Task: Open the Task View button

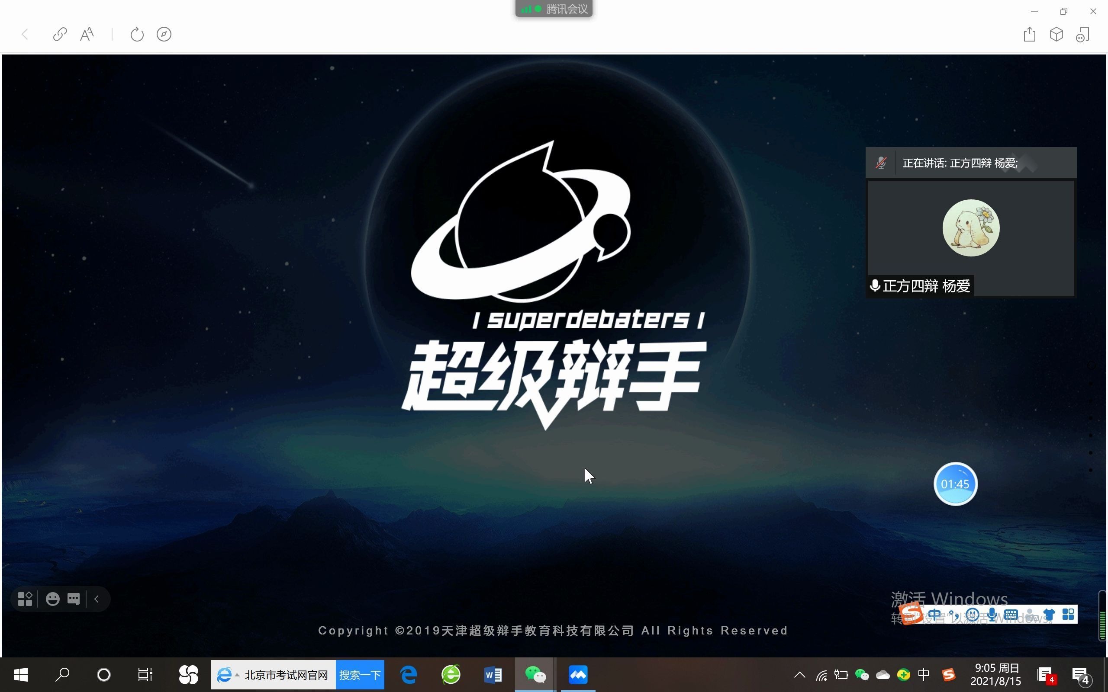Action: pyautogui.click(x=145, y=675)
